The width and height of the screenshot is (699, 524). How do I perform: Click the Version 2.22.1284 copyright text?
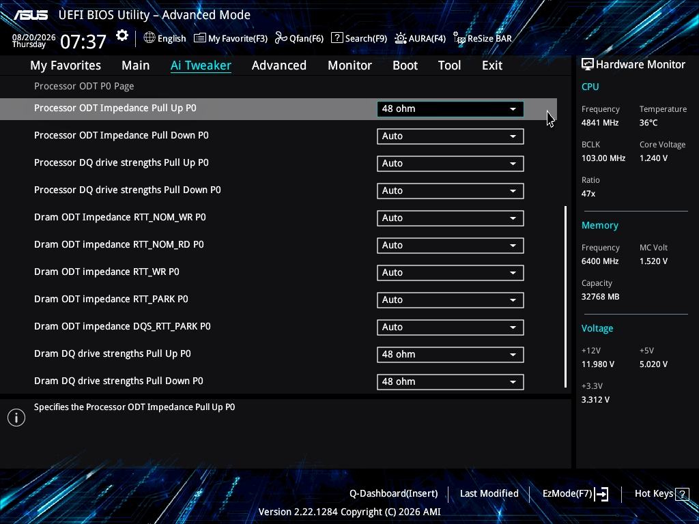tap(349, 512)
